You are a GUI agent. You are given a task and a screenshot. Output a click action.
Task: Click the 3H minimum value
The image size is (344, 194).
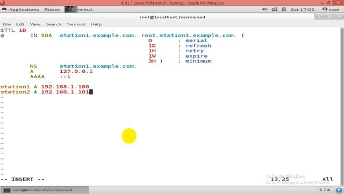[152, 61]
